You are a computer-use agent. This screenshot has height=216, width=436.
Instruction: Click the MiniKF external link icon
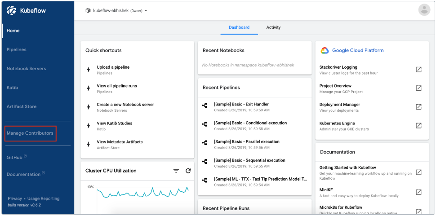(418, 192)
